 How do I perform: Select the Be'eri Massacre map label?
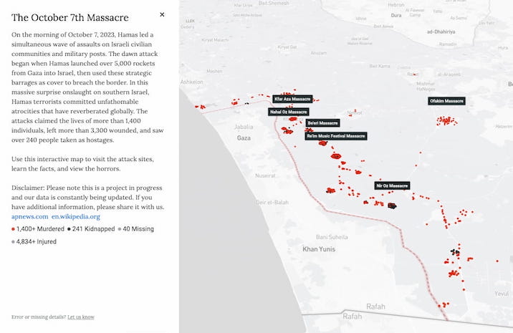[x=322, y=123]
